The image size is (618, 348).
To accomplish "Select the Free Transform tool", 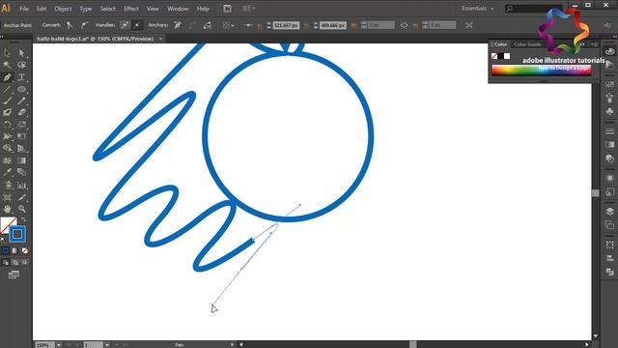I will pos(21,136).
